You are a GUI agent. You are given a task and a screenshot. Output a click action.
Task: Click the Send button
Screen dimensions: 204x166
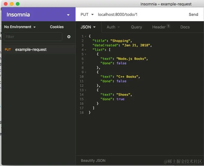click(x=193, y=14)
